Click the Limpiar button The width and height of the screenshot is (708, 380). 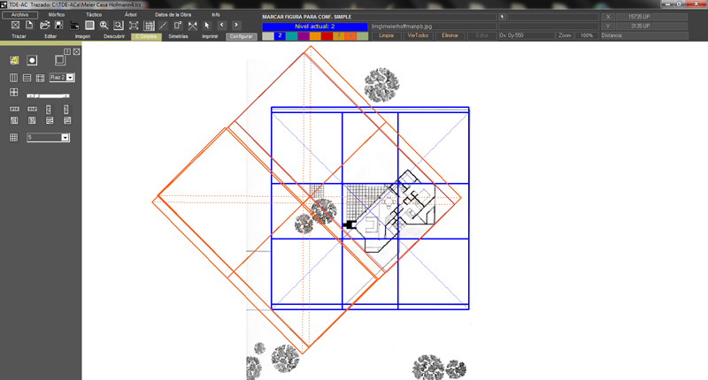click(x=387, y=35)
